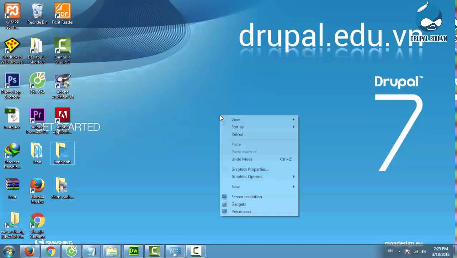Viewport: 457px width, 258px height.
Task: Open the Windows Start menu orb
Action: coord(9,251)
